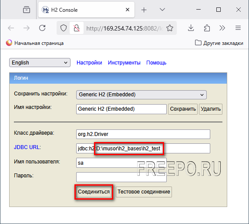249x224 pixels.
Task: Open the extensions puzzle icon
Action: coord(207,28)
